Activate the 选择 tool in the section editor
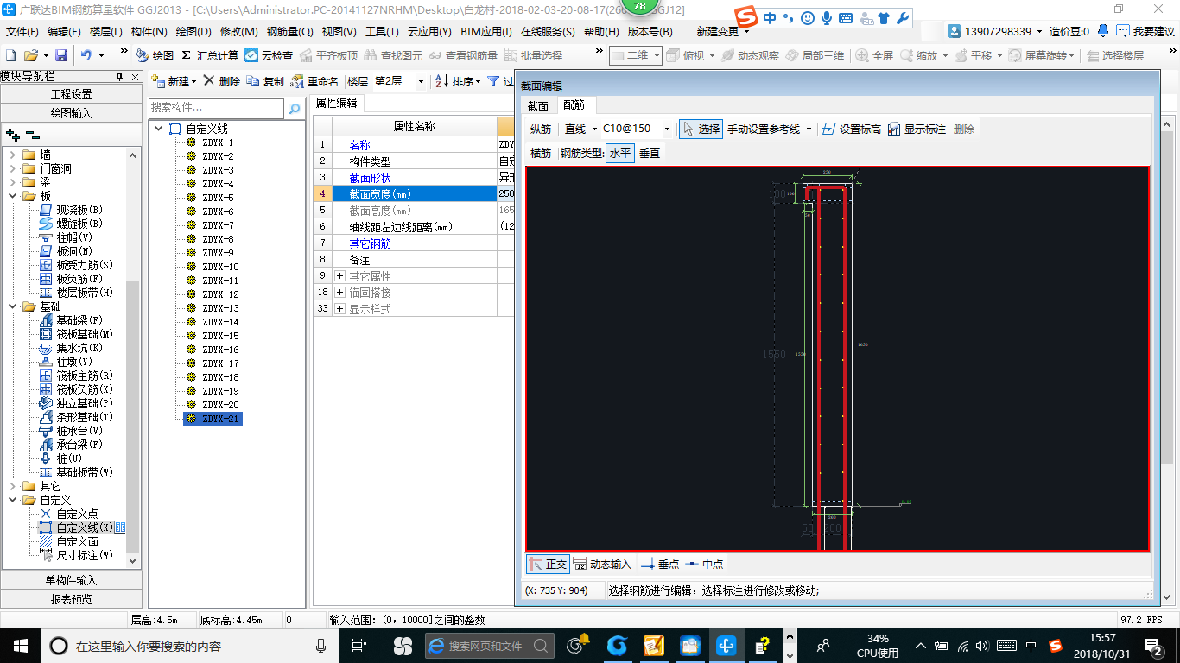 (701, 129)
